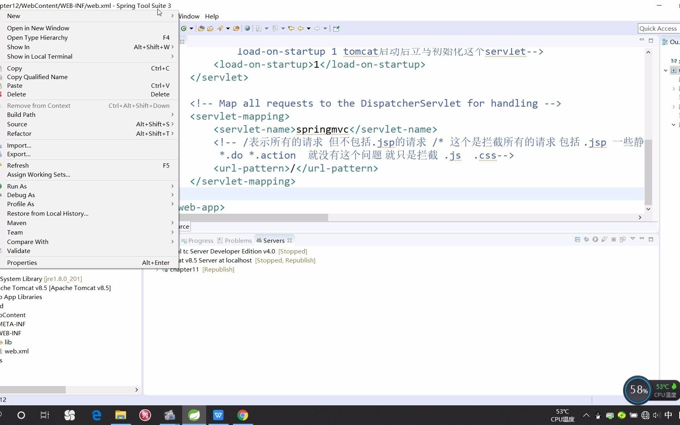The height and width of the screenshot is (425, 680).
Task: Start the server with green play icon
Action: 595,239
